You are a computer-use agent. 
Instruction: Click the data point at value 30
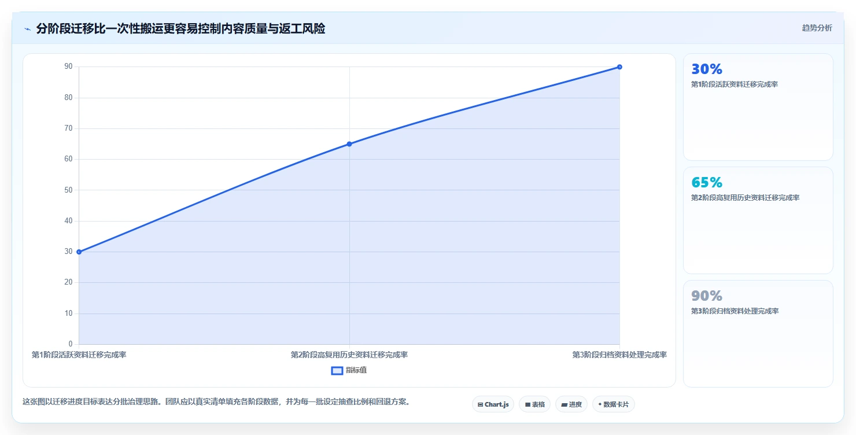coord(79,252)
